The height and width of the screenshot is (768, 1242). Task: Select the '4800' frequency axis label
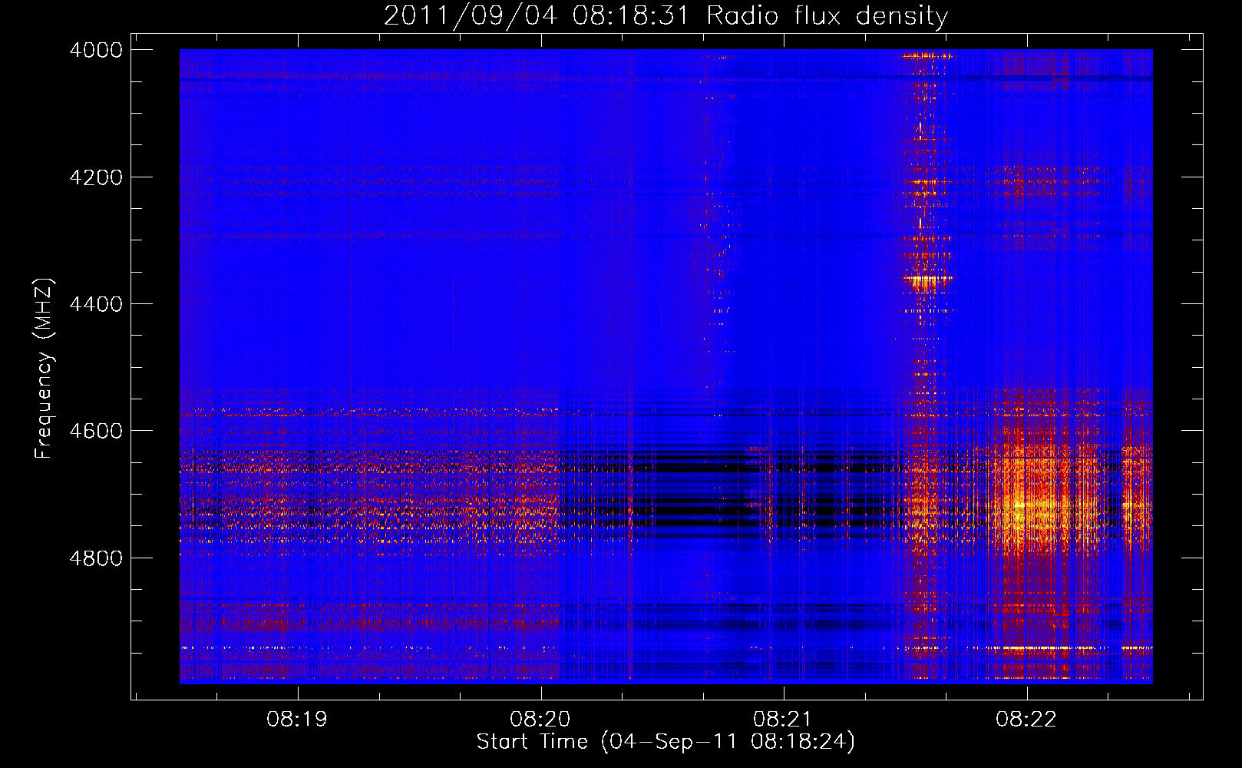pyautogui.click(x=96, y=558)
